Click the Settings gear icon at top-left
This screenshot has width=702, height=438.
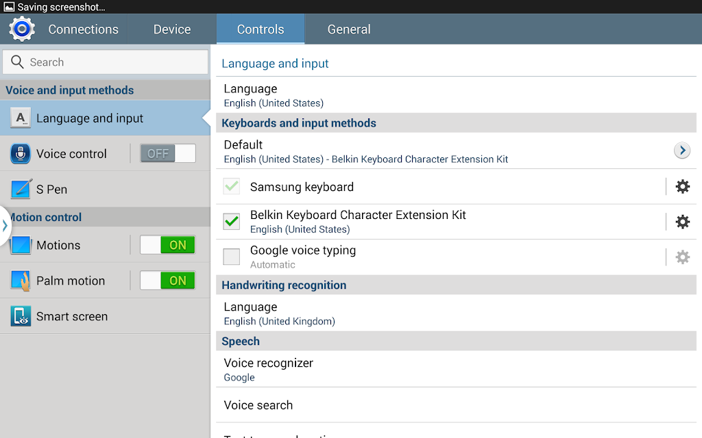(x=22, y=29)
